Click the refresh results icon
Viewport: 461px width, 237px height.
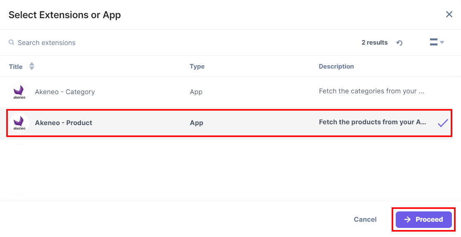pyautogui.click(x=399, y=43)
